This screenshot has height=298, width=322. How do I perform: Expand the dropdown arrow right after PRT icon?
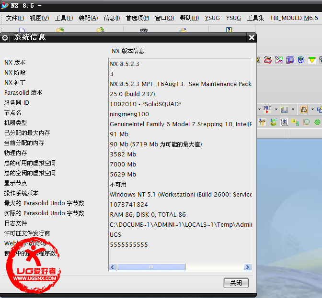(276, 109)
